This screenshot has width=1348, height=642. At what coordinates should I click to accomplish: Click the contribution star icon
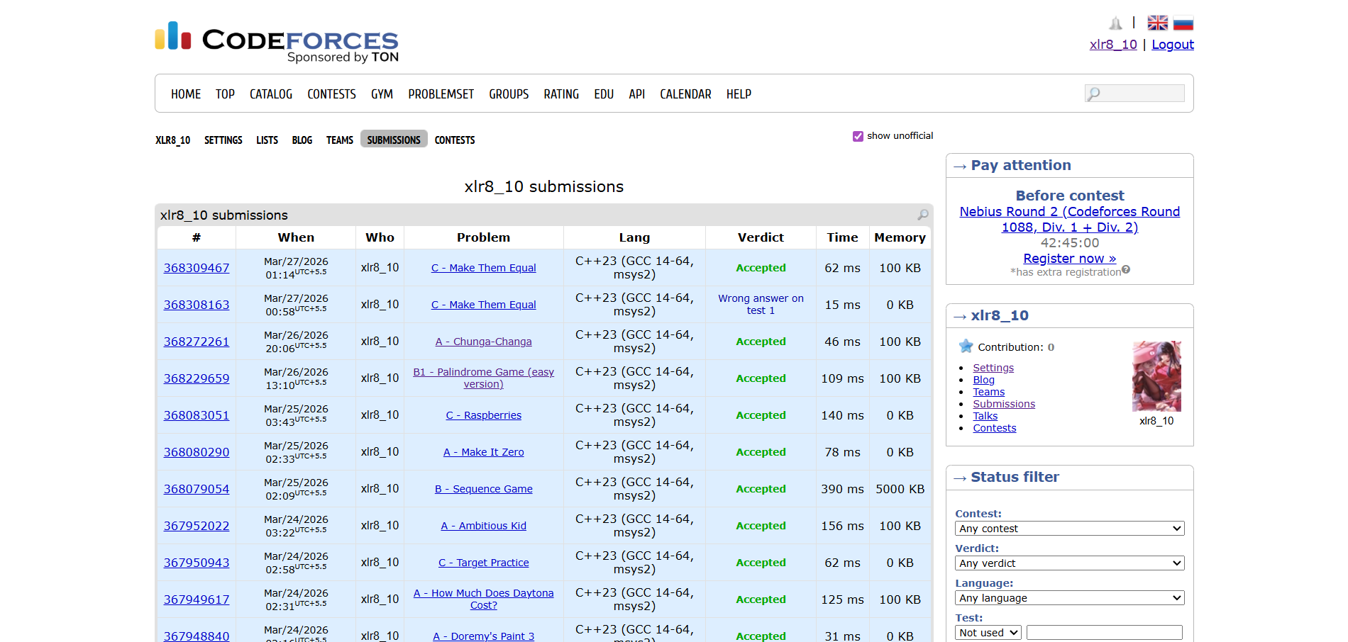[966, 347]
